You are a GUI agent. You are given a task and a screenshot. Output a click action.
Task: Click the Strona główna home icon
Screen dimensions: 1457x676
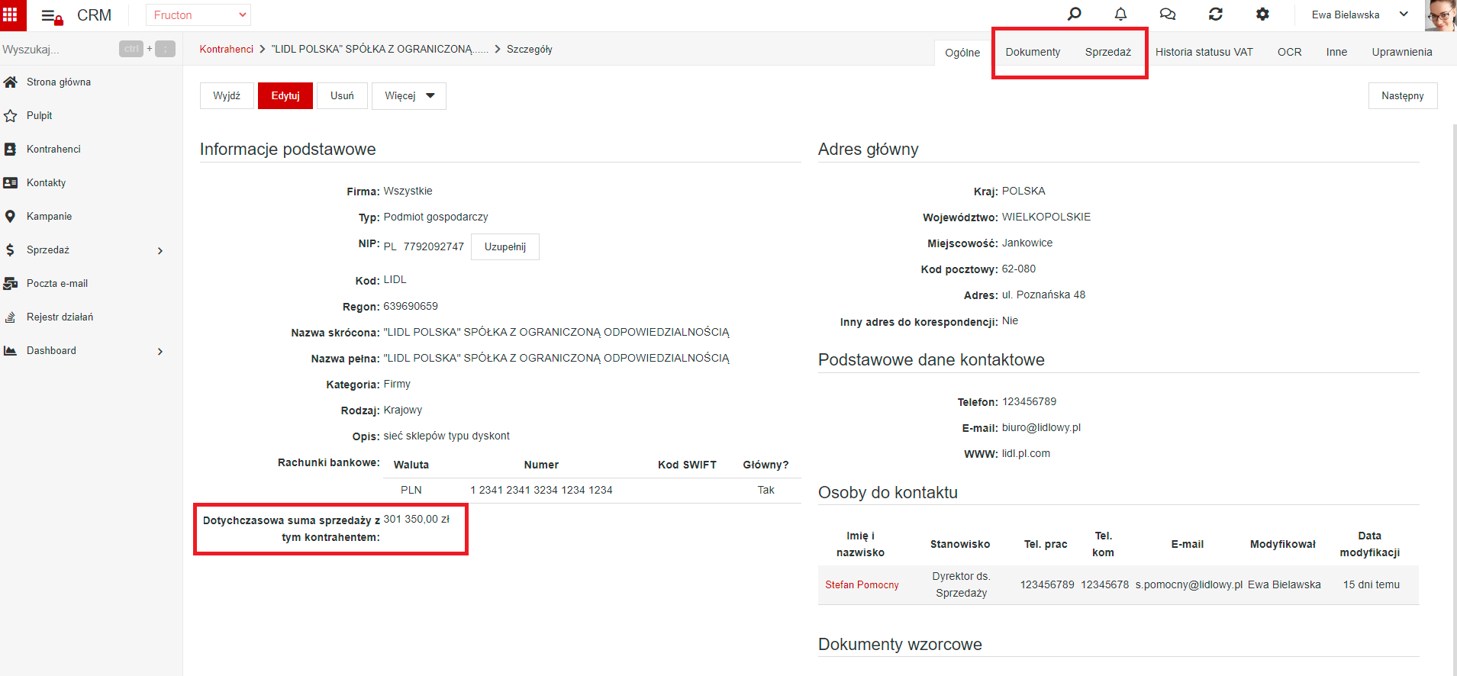(x=11, y=82)
